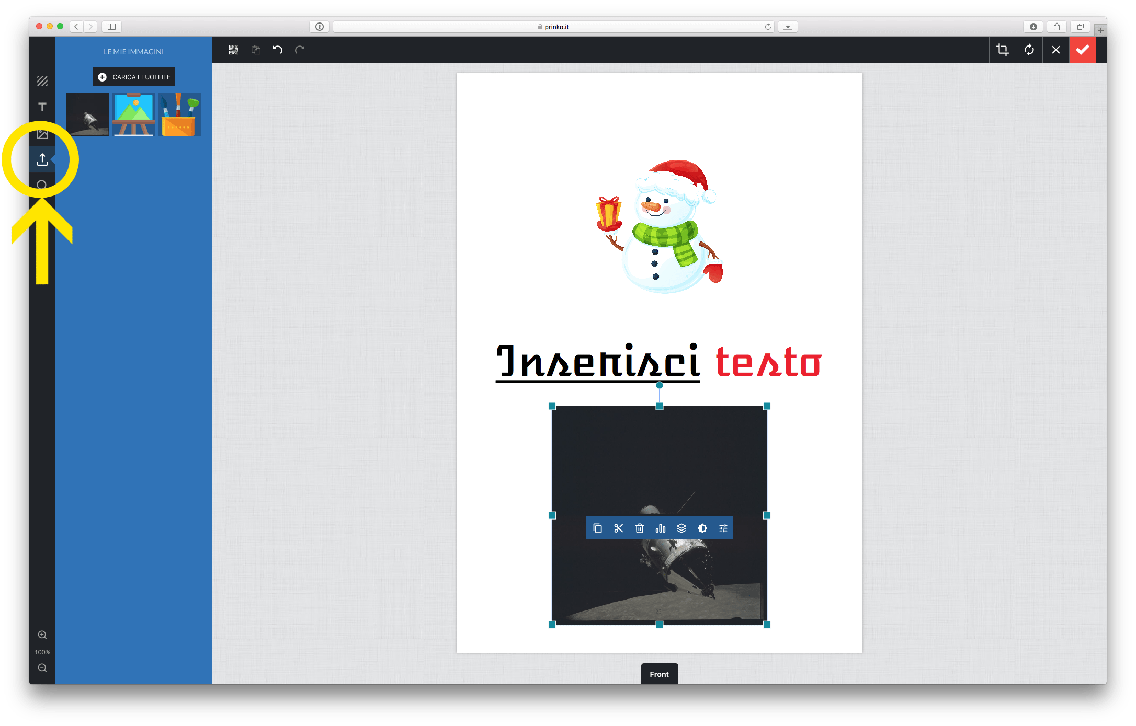Select the art supplies box thumbnail
The image size is (1136, 726).
pos(179,114)
